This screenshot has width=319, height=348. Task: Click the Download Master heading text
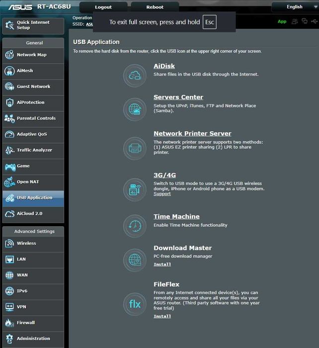182,248
